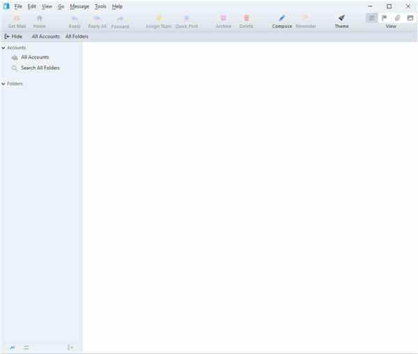Click the activity graph icon at sidebar bottom
418x354 pixels.
(13, 347)
